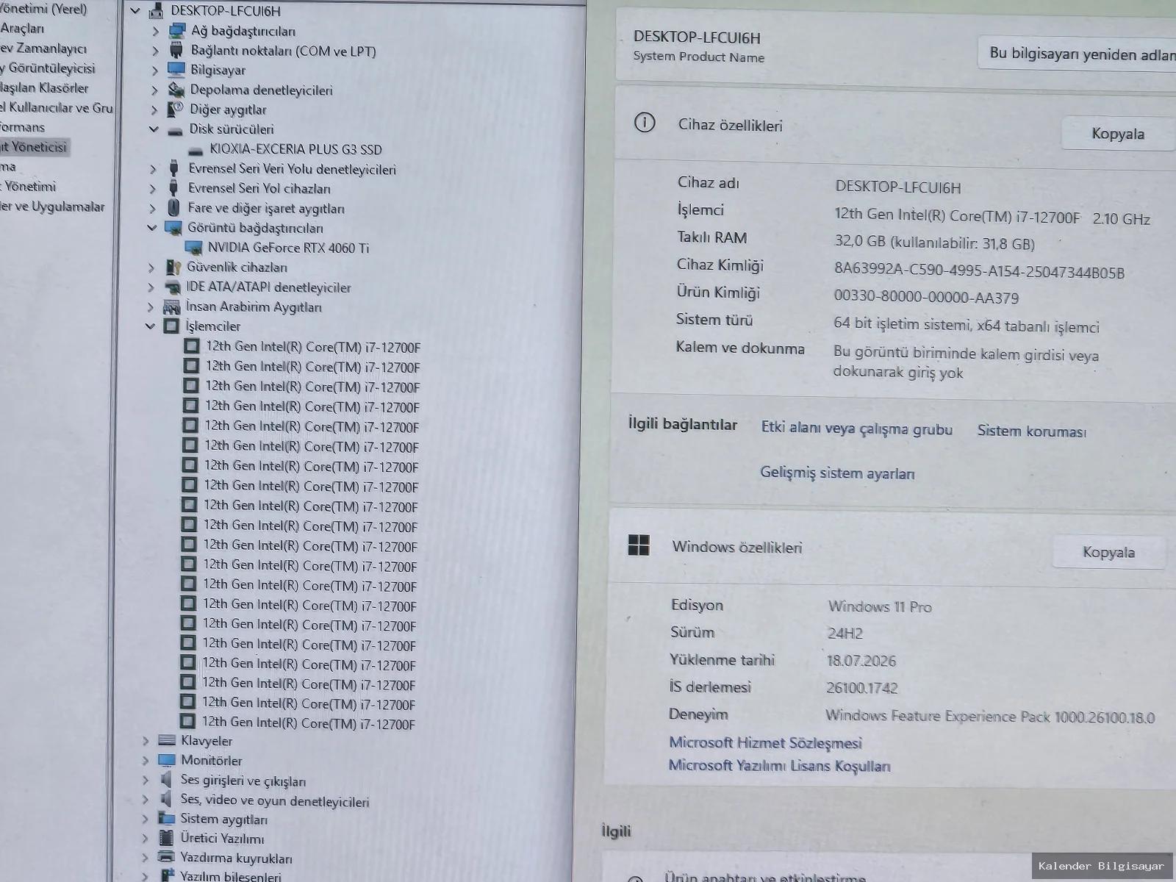
Task: Open the Sistem koruması link
Action: [1031, 431]
